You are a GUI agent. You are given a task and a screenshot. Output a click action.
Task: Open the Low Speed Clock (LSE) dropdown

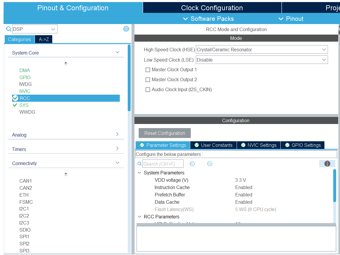(262, 60)
